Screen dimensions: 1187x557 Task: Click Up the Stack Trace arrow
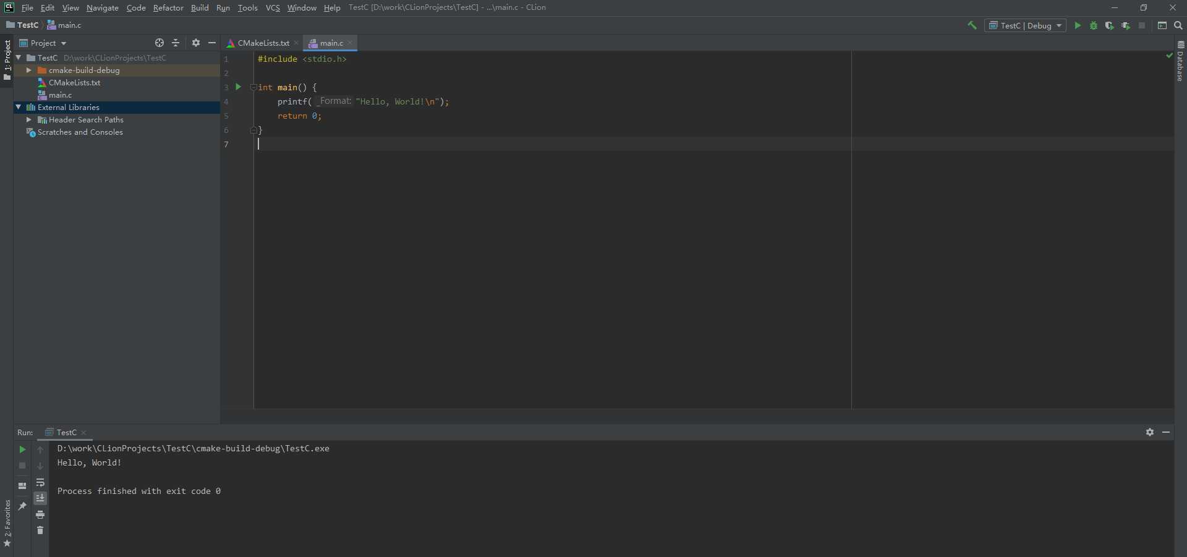[x=40, y=449]
